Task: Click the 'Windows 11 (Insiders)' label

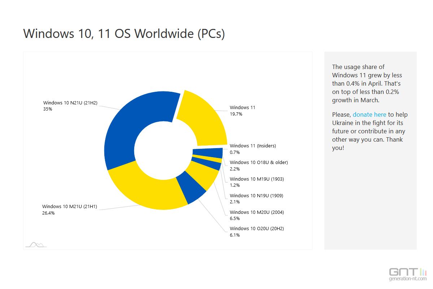Action: point(253,146)
